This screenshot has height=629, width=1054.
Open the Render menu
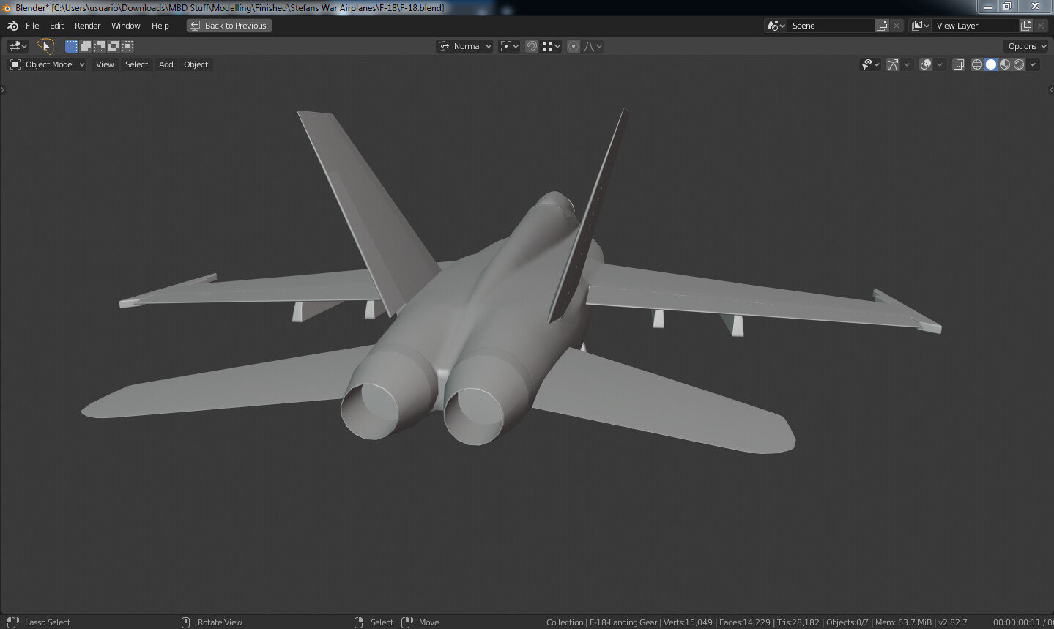(x=87, y=26)
